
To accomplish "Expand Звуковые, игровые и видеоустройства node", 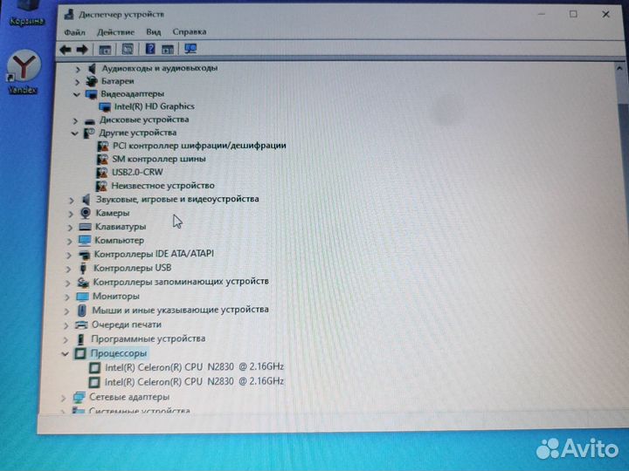I will [x=72, y=200].
